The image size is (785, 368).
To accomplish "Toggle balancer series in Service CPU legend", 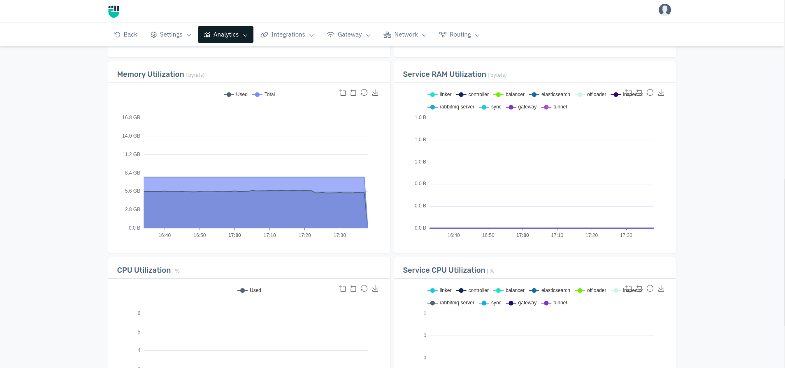I will (509, 290).
